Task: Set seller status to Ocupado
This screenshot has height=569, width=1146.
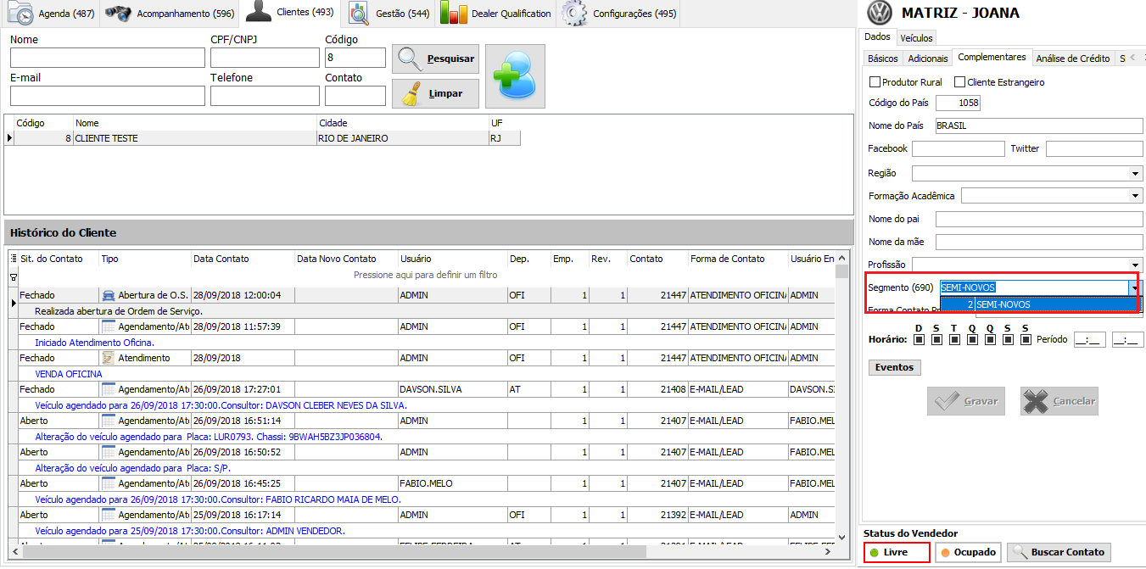Action: (x=967, y=552)
